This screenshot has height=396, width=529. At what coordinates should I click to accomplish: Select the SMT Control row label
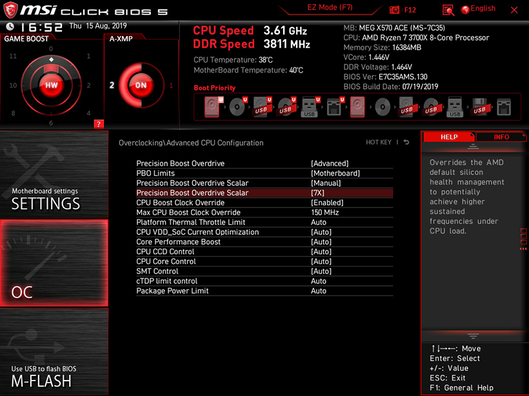pos(157,271)
